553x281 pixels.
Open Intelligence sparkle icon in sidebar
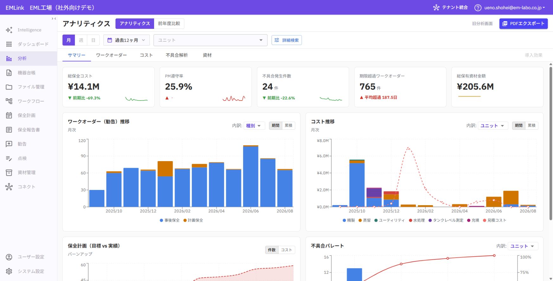[x=9, y=30]
